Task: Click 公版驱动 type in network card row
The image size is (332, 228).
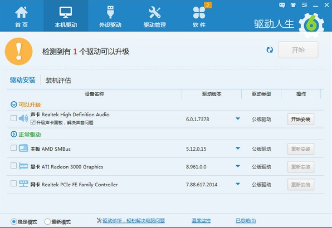Action: pyautogui.click(x=261, y=185)
